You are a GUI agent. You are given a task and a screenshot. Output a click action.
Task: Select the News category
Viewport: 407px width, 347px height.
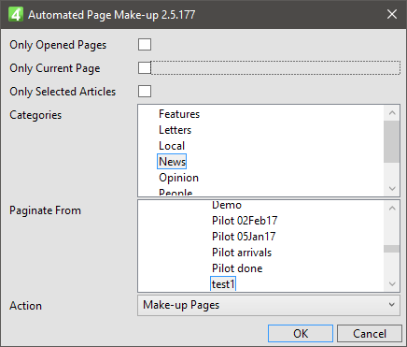pyautogui.click(x=172, y=162)
